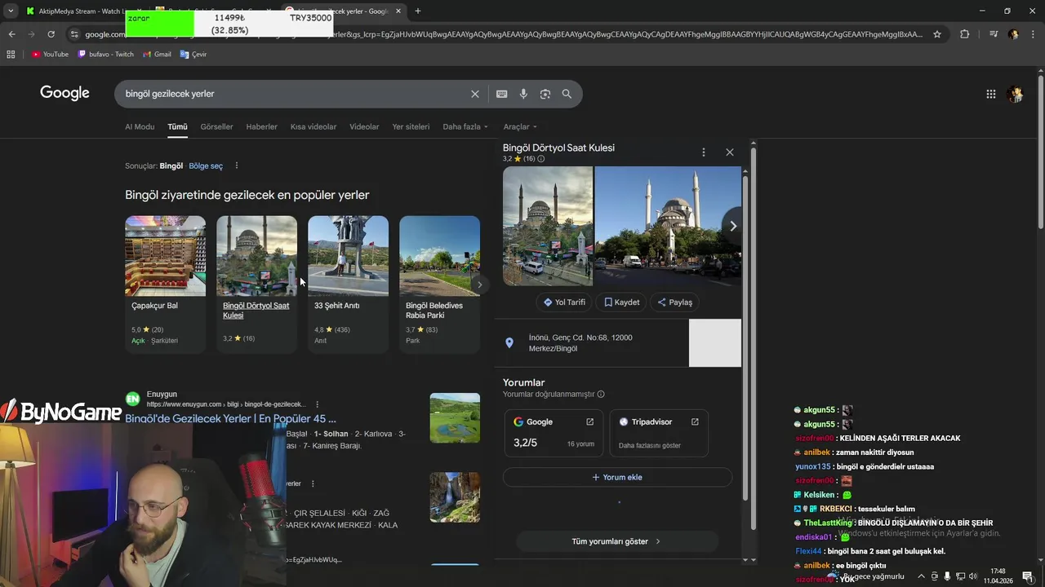Open the on-screen keyboard input tool
The height and width of the screenshot is (587, 1045).
coord(501,94)
